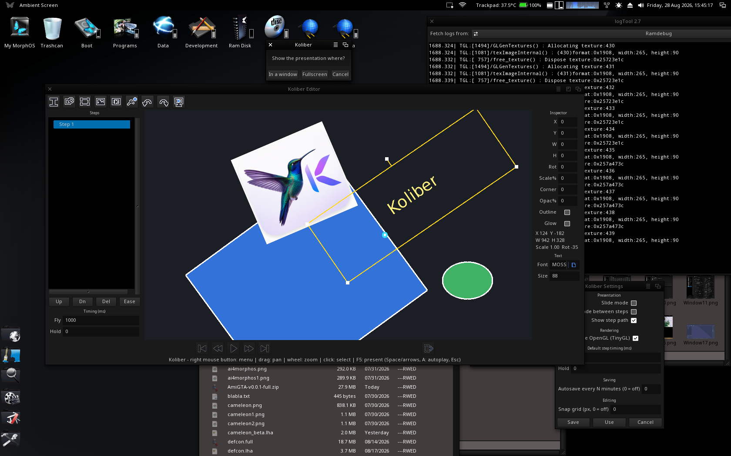This screenshot has width=731, height=456.
Task: Click the Fly timing input field
Action: coord(101,320)
